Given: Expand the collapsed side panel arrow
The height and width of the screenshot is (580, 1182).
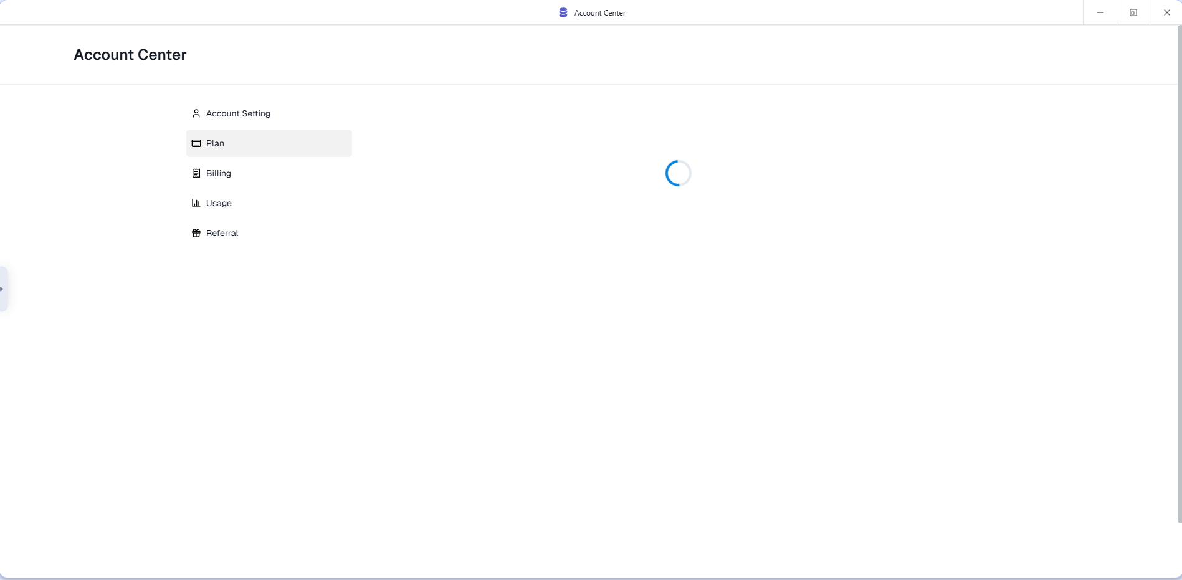Looking at the screenshot, I should click(4, 288).
